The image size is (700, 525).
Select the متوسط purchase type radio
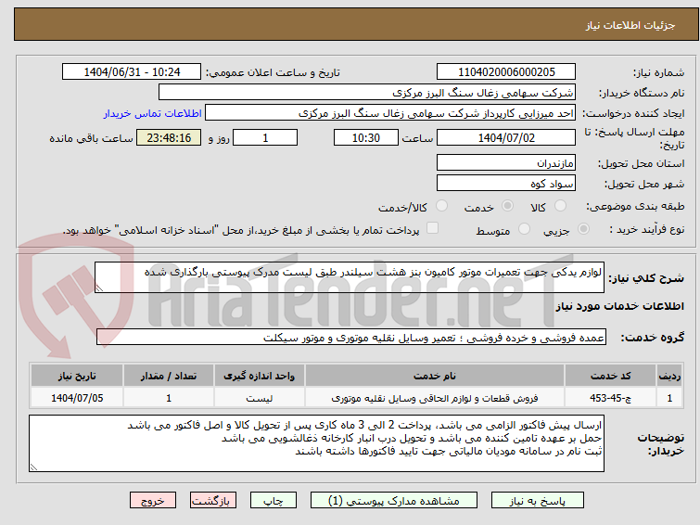coord(524,229)
